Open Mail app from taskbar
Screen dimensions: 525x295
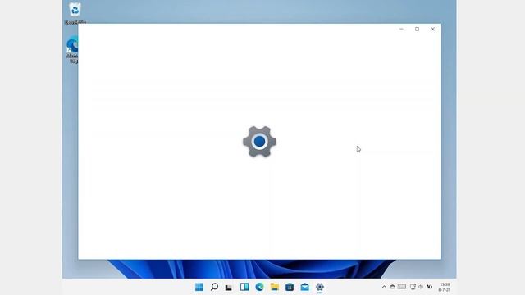click(304, 287)
